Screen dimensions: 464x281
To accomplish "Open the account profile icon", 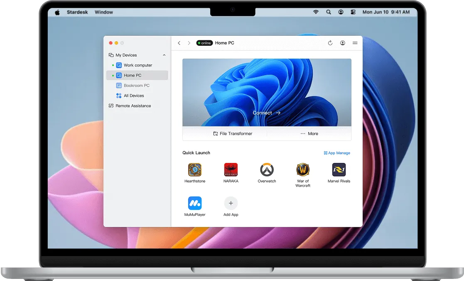I will [342, 43].
